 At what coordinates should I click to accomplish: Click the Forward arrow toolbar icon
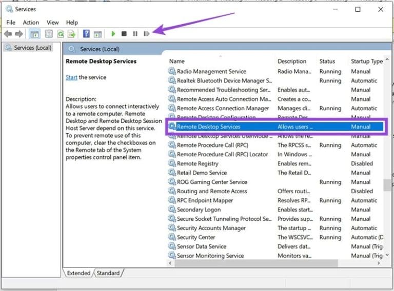(x=19, y=34)
